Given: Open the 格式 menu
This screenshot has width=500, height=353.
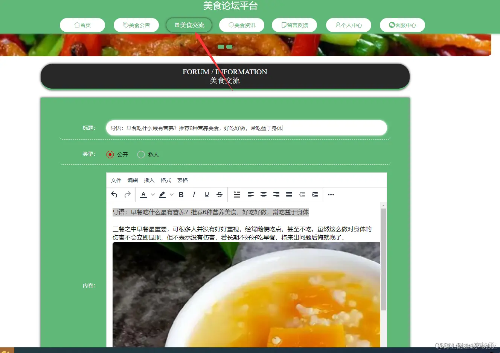Looking at the screenshot, I should click(166, 180).
